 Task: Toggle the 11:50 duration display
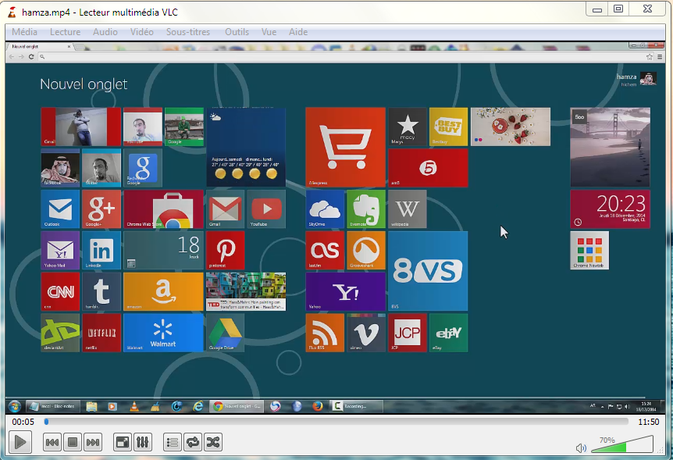point(648,422)
